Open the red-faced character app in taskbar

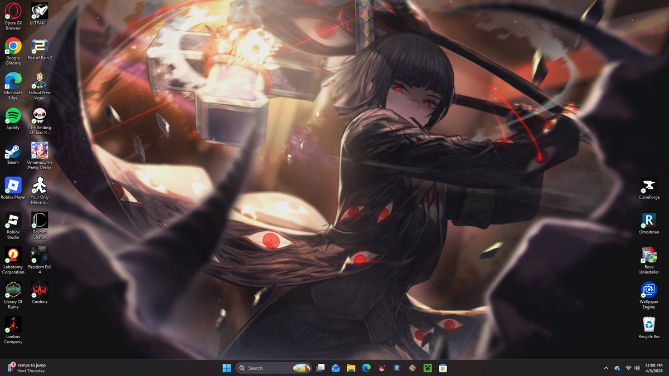click(381, 368)
